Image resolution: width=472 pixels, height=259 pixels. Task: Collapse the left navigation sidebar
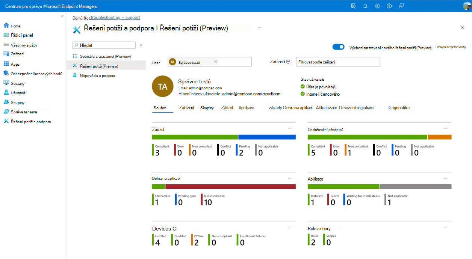pyautogui.click(x=62, y=16)
